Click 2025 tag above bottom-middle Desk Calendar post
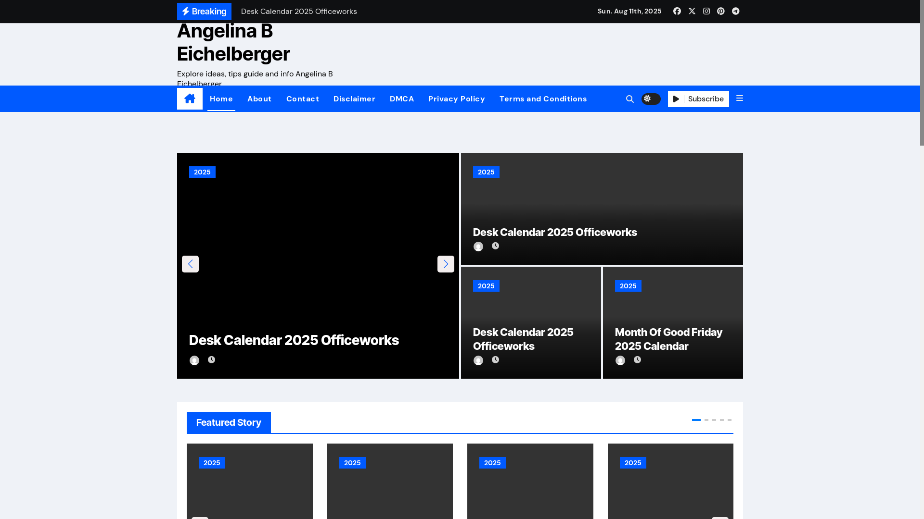 pyautogui.click(x=486, y=286)
